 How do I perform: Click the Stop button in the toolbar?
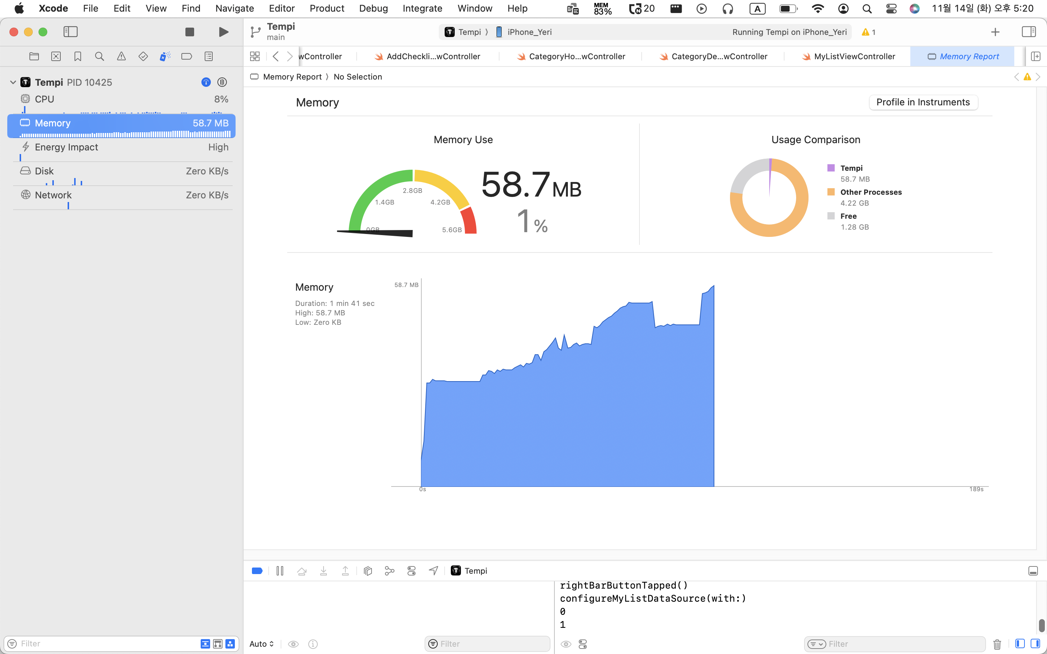tap(189, 32)
